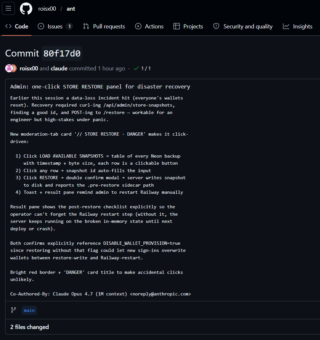Viewport: 320px width, 340px height.
Task: Open the Pull requests tab
Action: (104, 26)
